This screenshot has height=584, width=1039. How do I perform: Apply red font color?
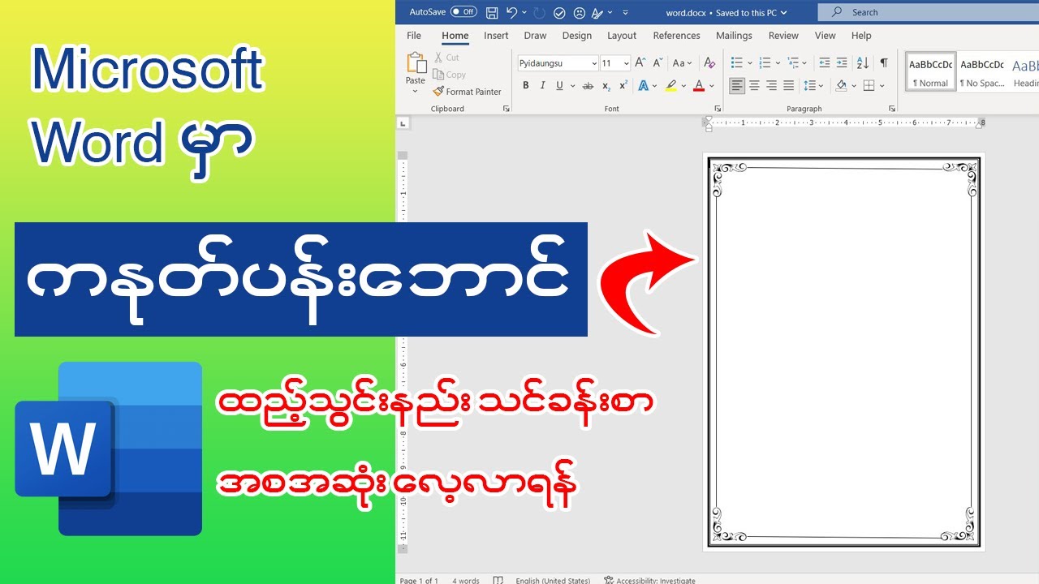(699, 85)
